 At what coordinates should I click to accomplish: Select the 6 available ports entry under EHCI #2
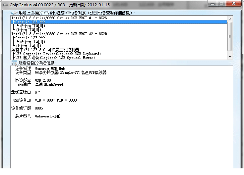[32, 42]
